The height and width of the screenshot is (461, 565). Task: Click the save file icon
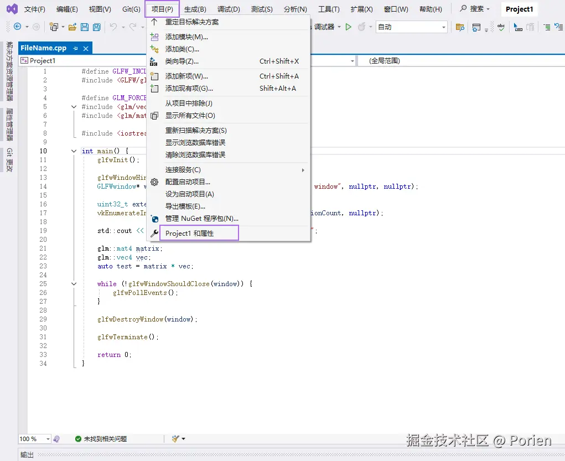coord(85,27)
